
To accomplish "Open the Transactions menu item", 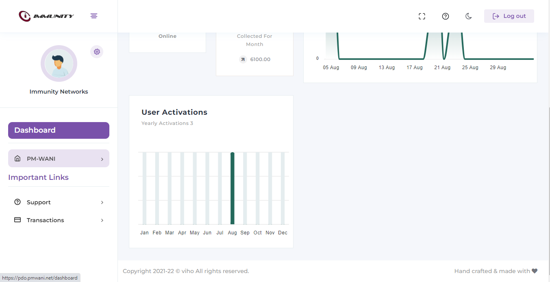I will (x=45, y=220).
